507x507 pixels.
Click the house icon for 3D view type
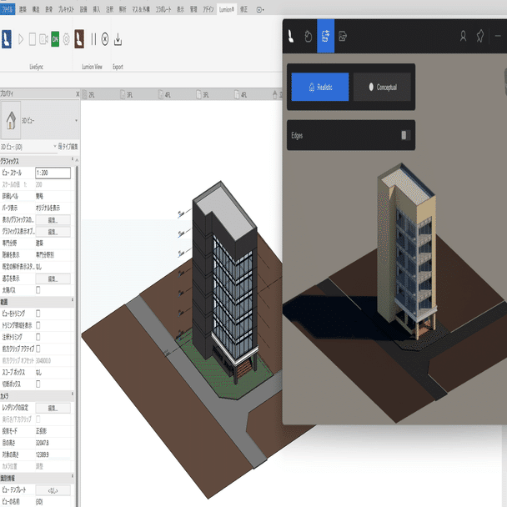pyautogui.click(x=11, y=120)
